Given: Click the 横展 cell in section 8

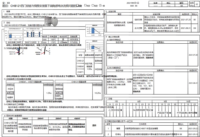Looking at the screenshot, I should pos(118,129).
